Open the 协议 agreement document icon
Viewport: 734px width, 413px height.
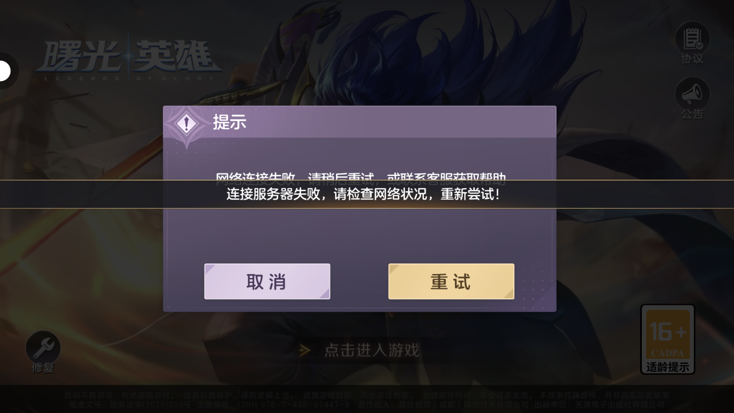pos(692,39)
